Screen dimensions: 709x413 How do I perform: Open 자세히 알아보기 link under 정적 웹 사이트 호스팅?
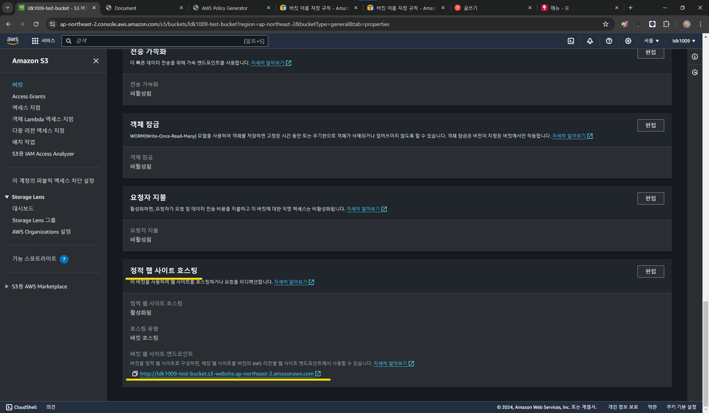pos(294,282)
